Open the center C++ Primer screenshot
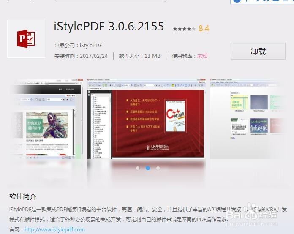Viewport: 294px width, 234px height. click(147, 119)
